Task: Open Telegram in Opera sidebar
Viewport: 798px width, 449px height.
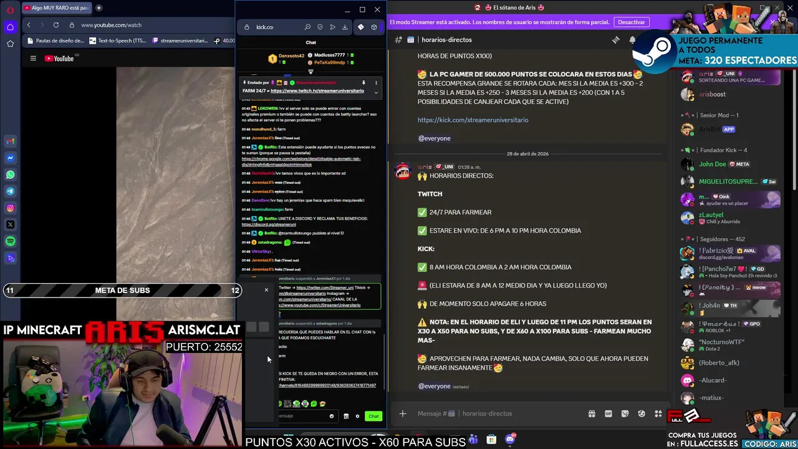Action: click(11, 191)
